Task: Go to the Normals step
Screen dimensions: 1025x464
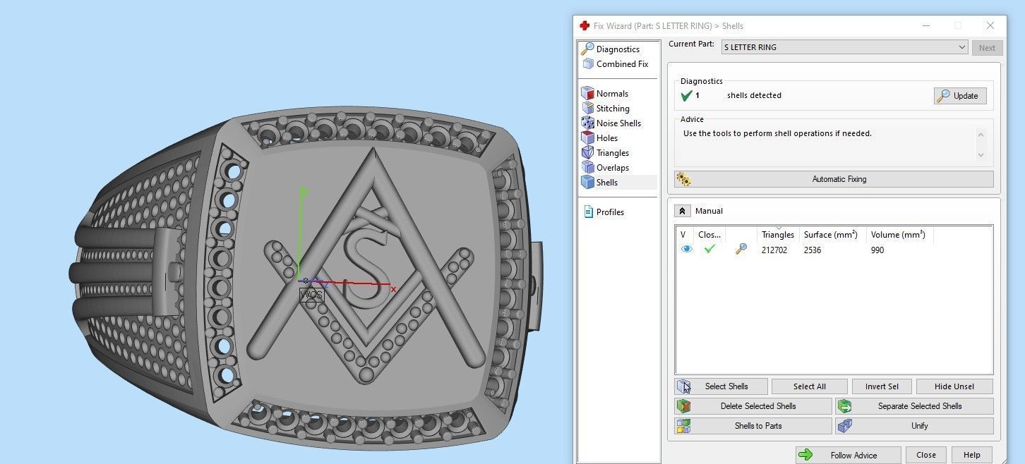Action: [612, 94]
